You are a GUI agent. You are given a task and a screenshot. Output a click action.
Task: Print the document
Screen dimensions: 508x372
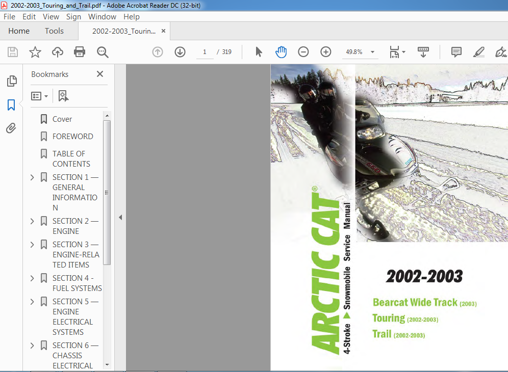click(80, 52)
